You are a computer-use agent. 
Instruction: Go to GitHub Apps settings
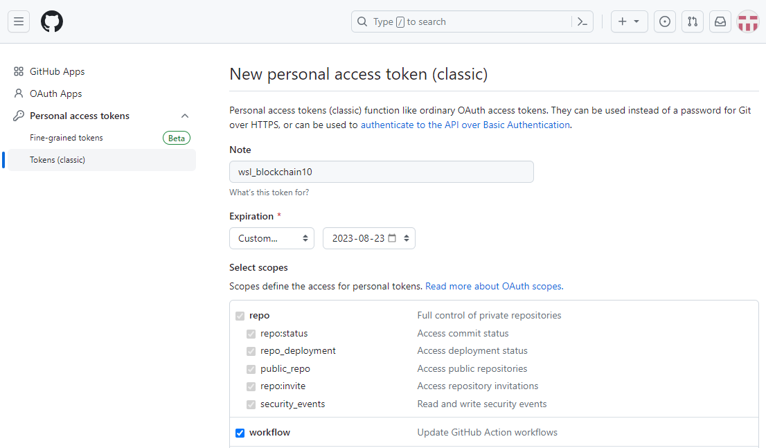(x=57, y=71)
